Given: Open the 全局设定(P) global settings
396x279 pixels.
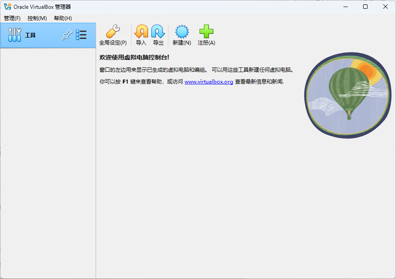Looking at the screenshot, I should click(113, 35).
